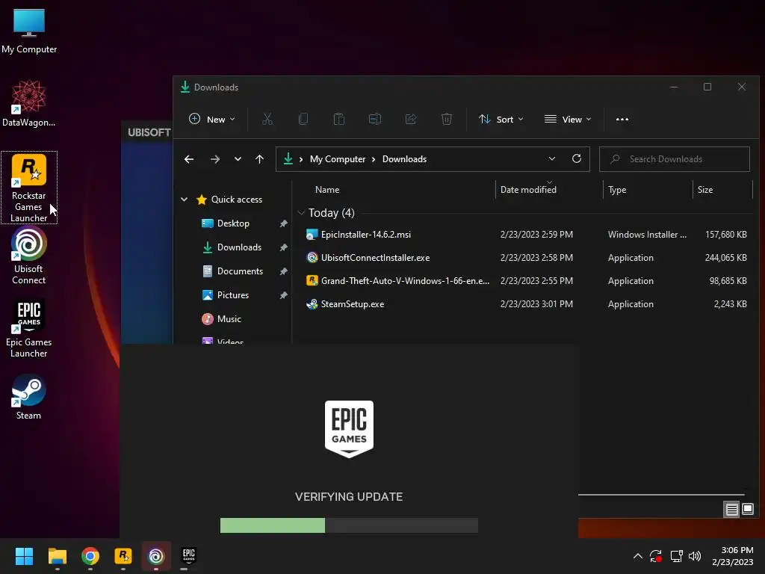Open the Sort options dropdown
This screenshot has width=765, height=574.
pos(501,119)
